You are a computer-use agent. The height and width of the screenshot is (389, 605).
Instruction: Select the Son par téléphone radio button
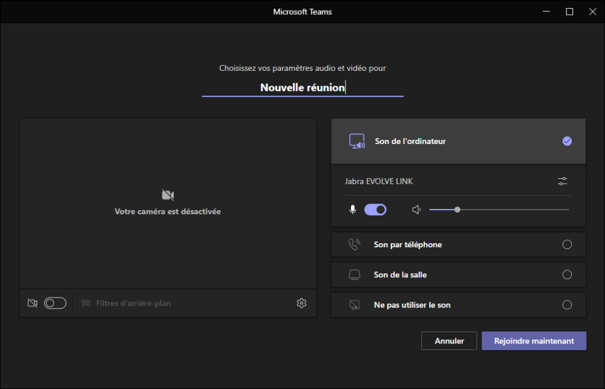pos(567,244)
